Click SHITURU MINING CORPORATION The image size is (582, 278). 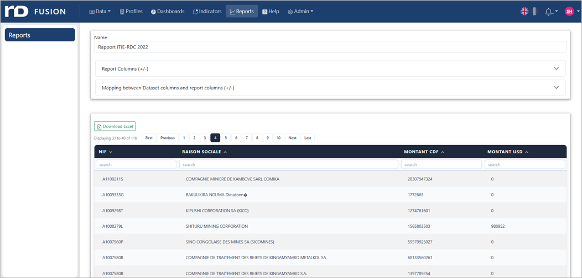pos(216,226)
